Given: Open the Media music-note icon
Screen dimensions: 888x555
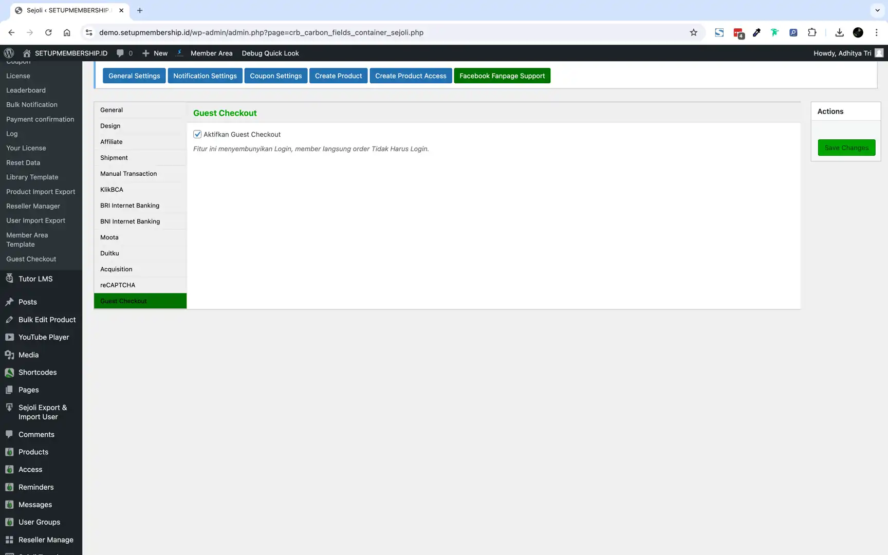Looking at the screenshot, I should coord(10,355).
